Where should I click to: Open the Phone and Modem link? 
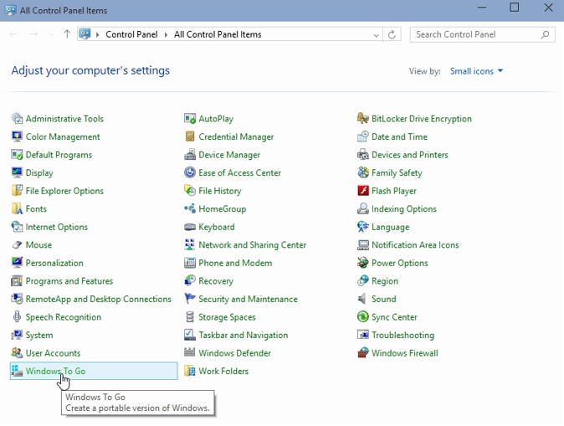(235, 263)
